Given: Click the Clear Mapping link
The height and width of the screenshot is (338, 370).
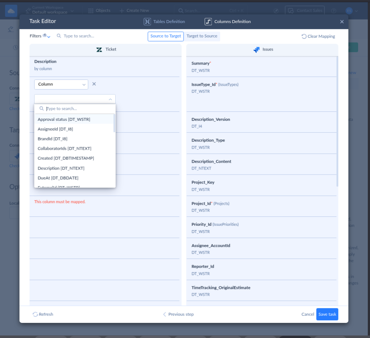Looking at the screenshot, I should point(318,36).
